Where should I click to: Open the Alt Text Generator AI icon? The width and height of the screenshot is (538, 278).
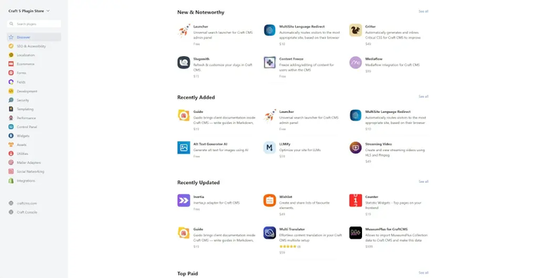184,147
